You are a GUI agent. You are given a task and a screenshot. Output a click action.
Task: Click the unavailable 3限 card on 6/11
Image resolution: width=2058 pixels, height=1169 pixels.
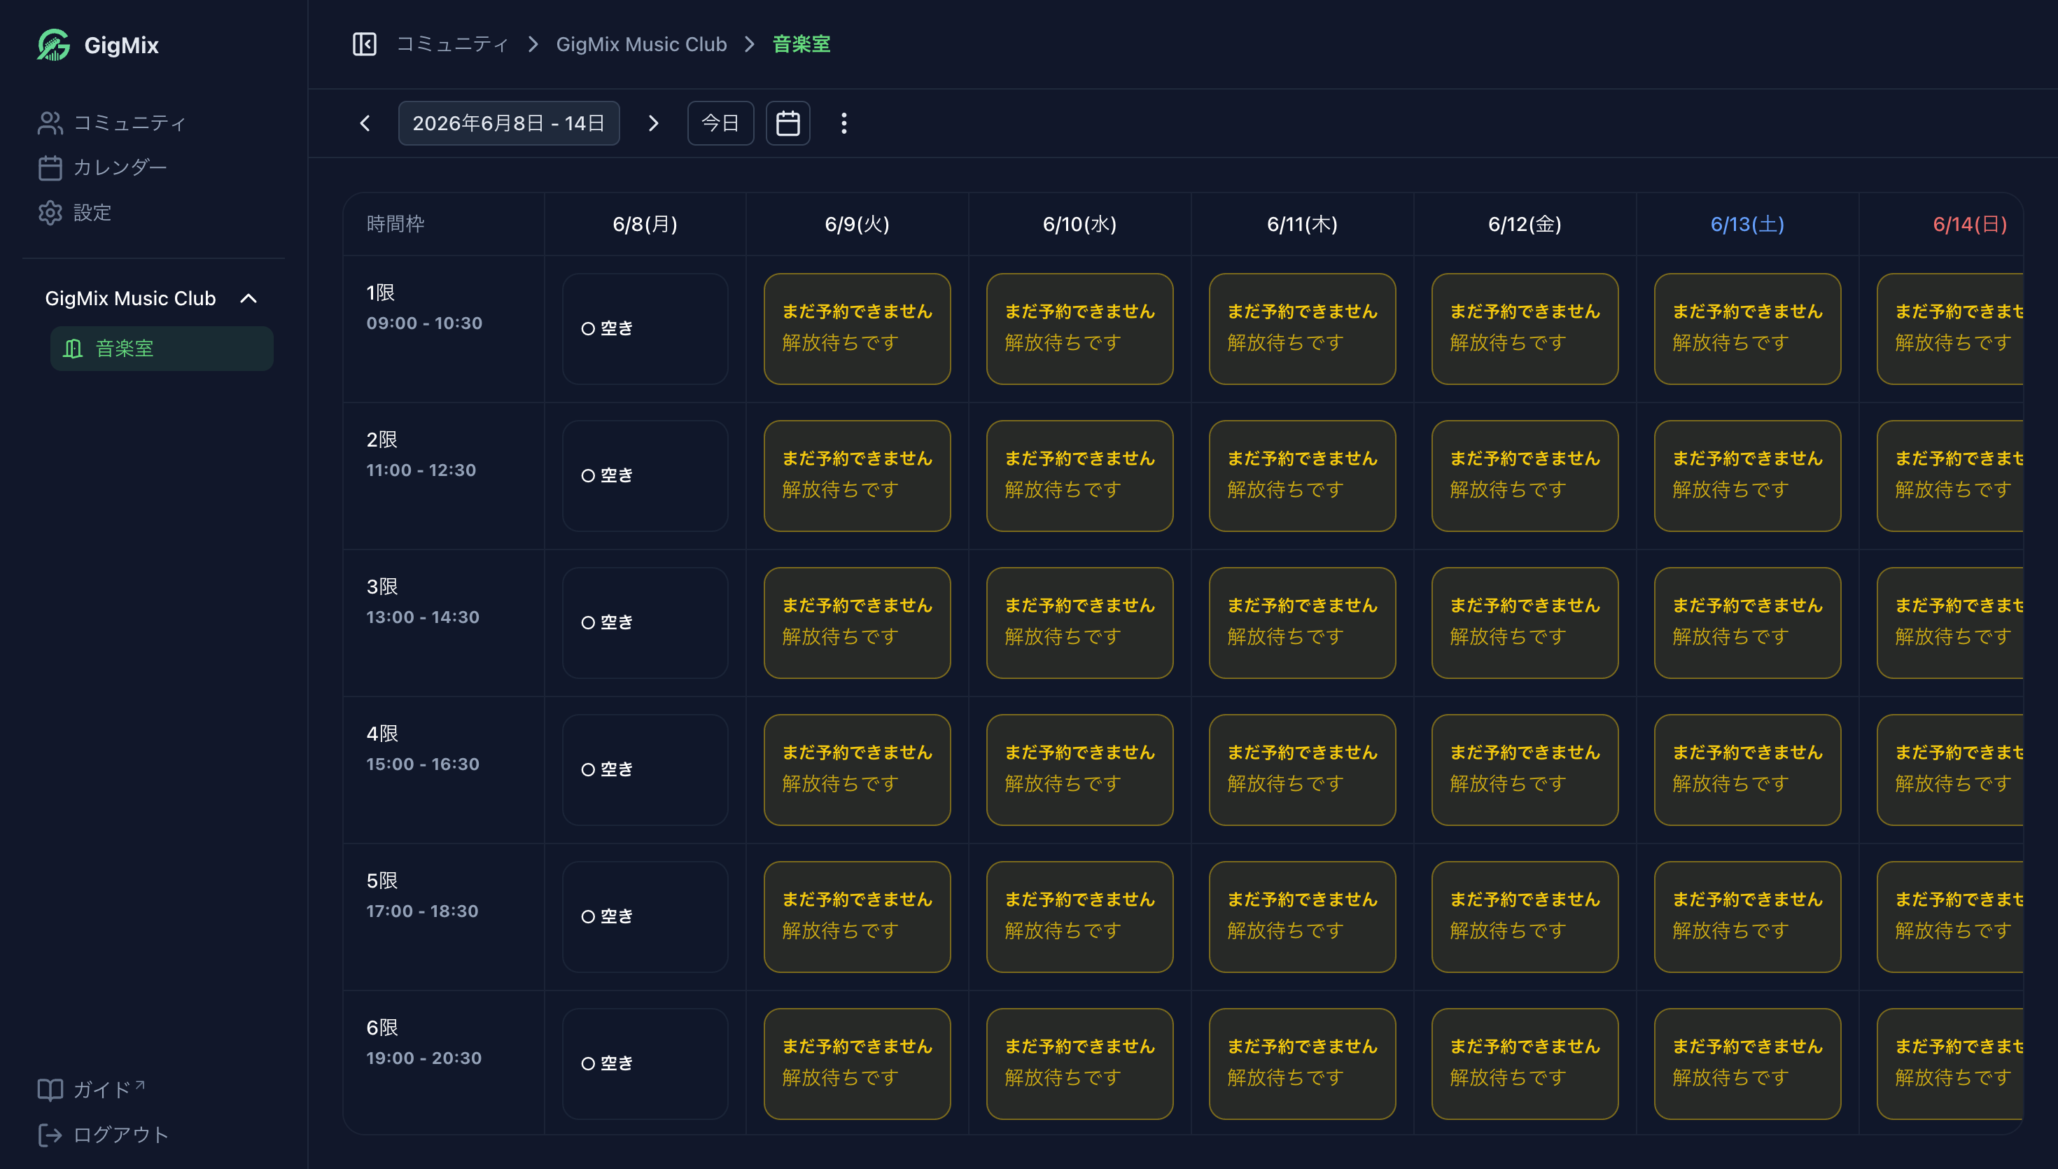[x=1302, y=623]
